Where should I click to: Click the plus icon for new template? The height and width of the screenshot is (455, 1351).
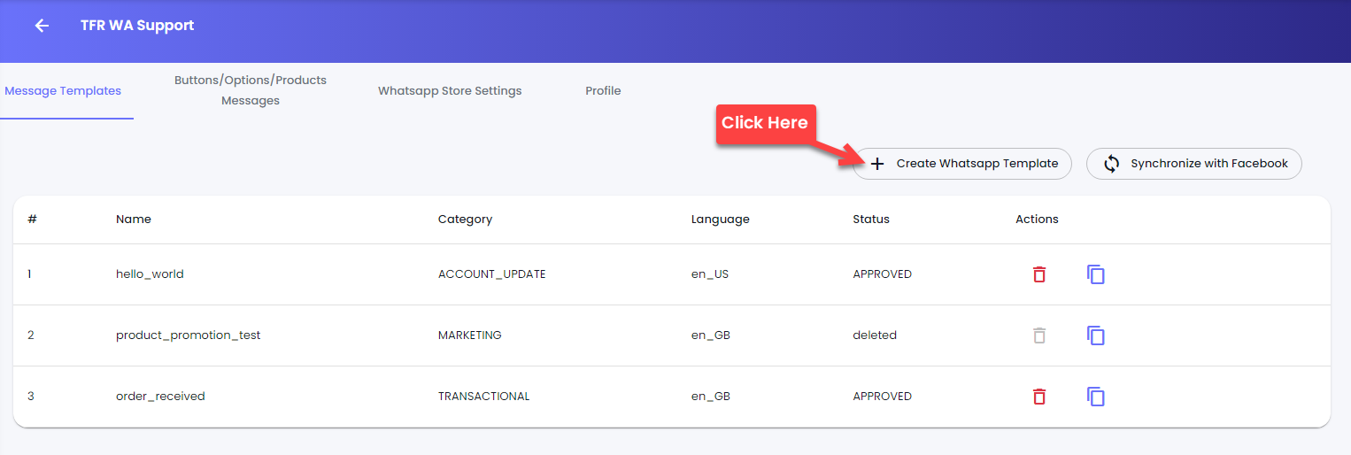tap(877, 164)
